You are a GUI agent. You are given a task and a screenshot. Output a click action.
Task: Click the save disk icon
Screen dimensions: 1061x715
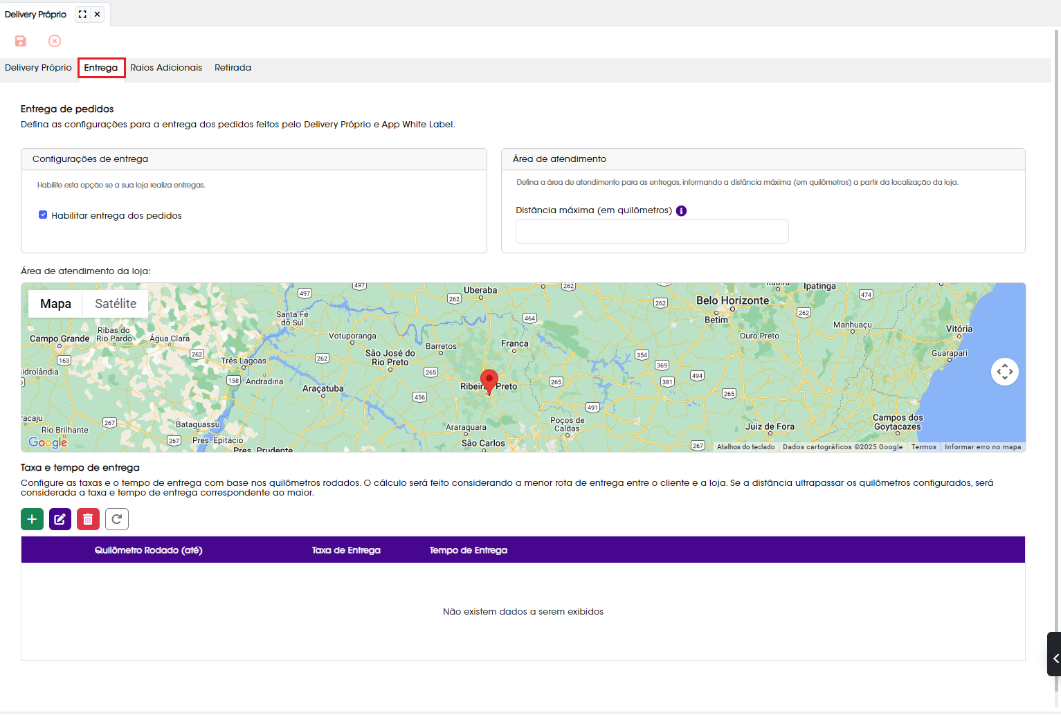21,41
